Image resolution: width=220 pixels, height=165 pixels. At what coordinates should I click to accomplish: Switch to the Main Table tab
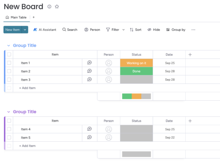pos(16,17)
